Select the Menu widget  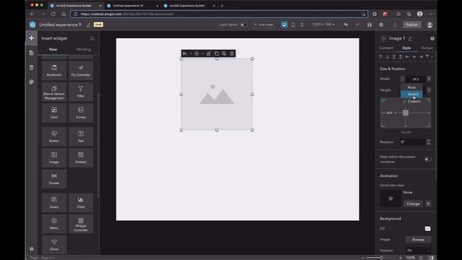(x=54, y=224)
